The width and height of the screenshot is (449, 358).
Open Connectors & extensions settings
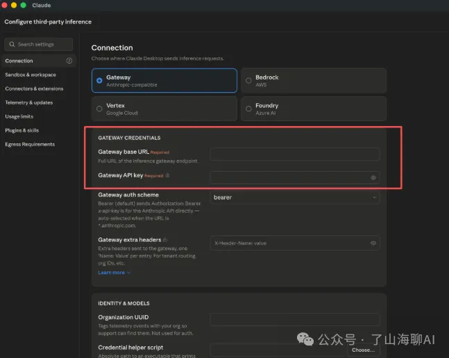34,89
